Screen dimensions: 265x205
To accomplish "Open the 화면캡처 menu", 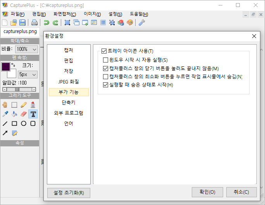I will [65, 14].
